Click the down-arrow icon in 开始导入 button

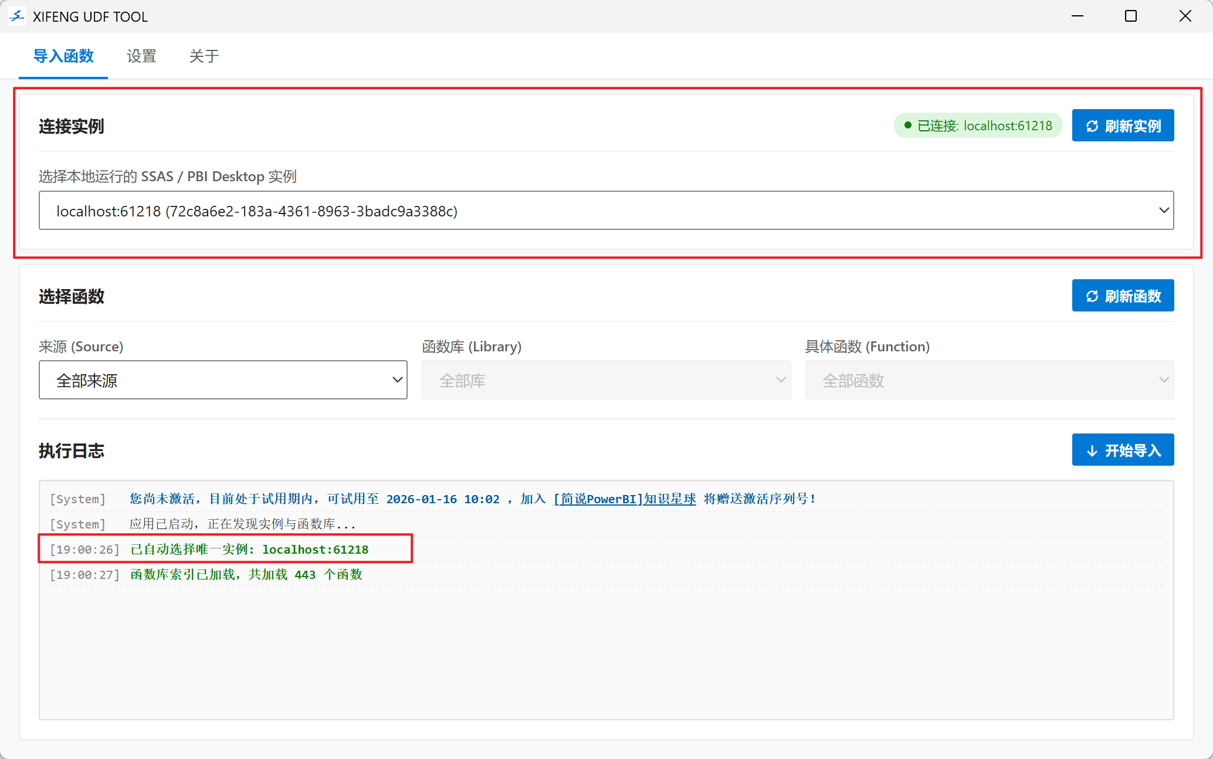(1092, 450)
